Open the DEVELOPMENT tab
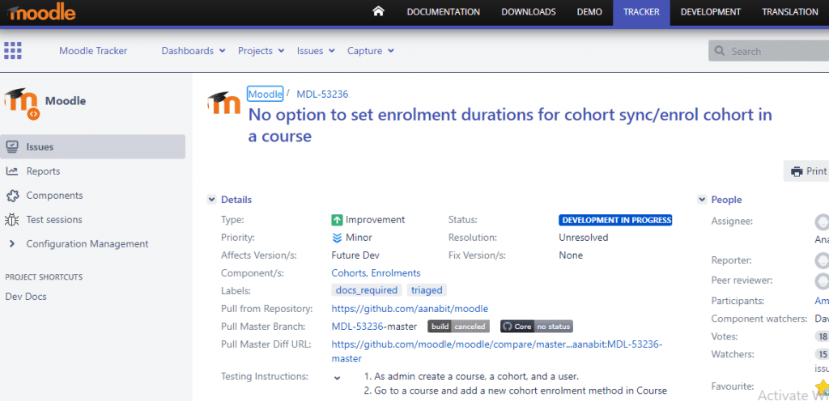 pos(711,12)
